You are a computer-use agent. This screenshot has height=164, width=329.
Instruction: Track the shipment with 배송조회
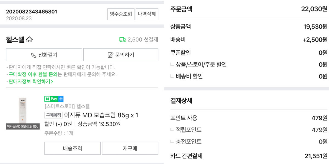click(72, 148)
